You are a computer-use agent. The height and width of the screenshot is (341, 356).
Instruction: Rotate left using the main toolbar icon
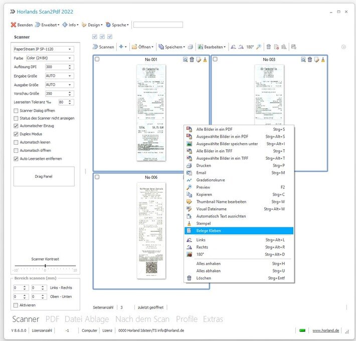(233, 47)
